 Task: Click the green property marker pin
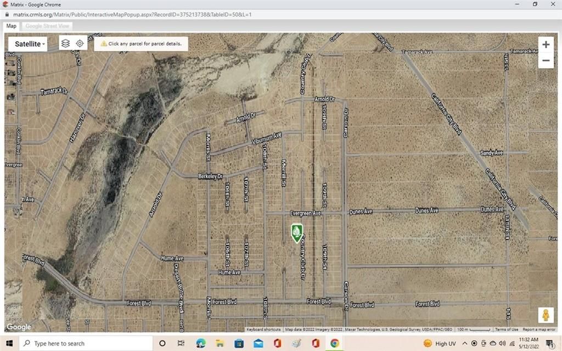[296, 232]
